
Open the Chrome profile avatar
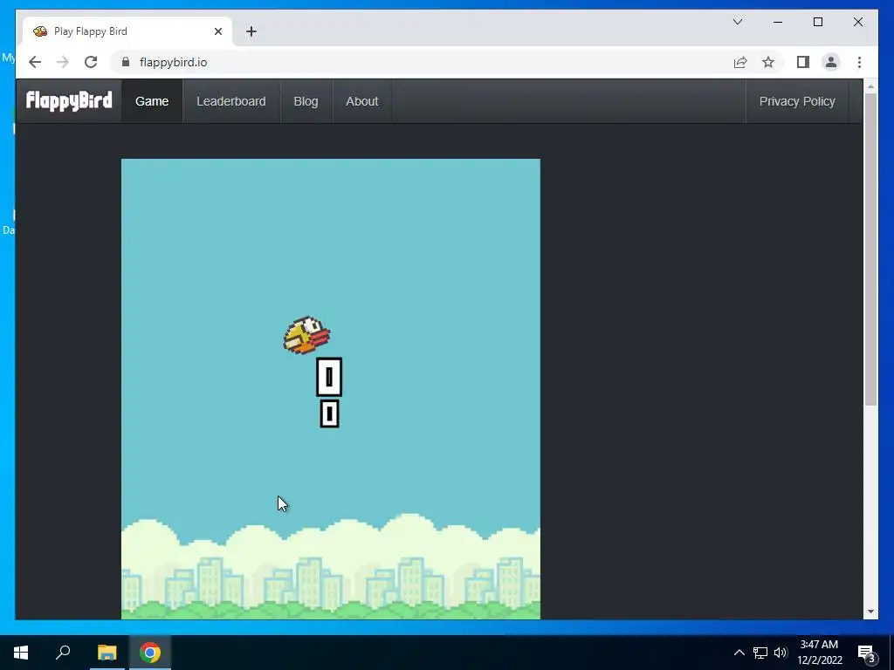point(831,62)
